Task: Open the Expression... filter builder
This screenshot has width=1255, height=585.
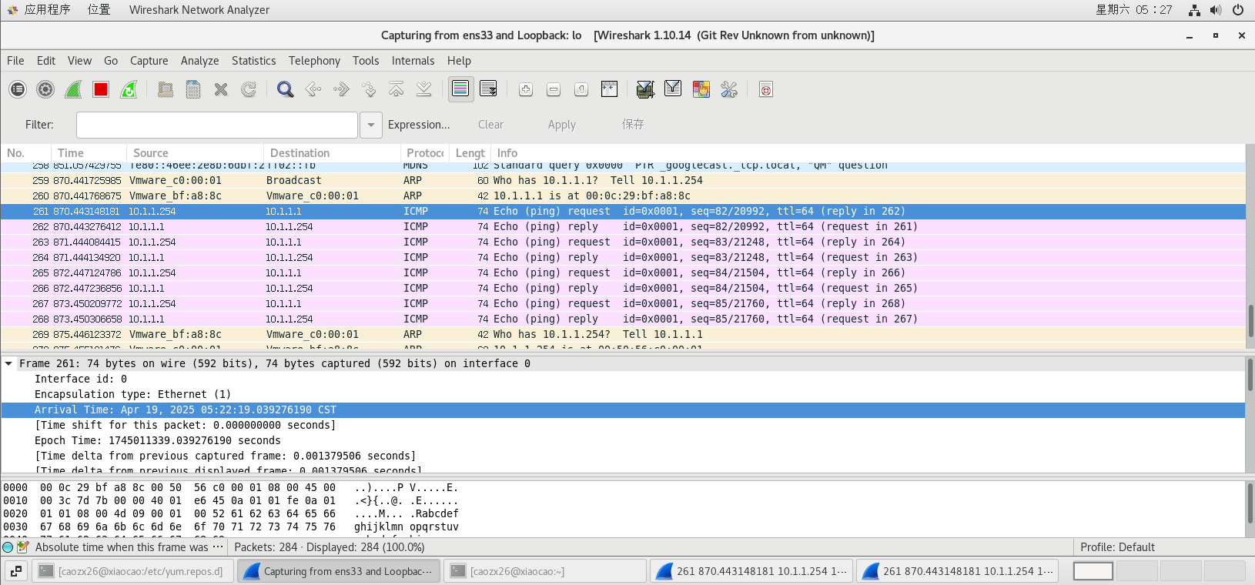Action: (x=419, y=125)
